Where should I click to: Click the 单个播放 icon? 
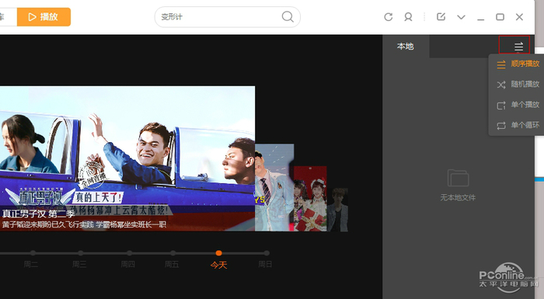(501, 105)
